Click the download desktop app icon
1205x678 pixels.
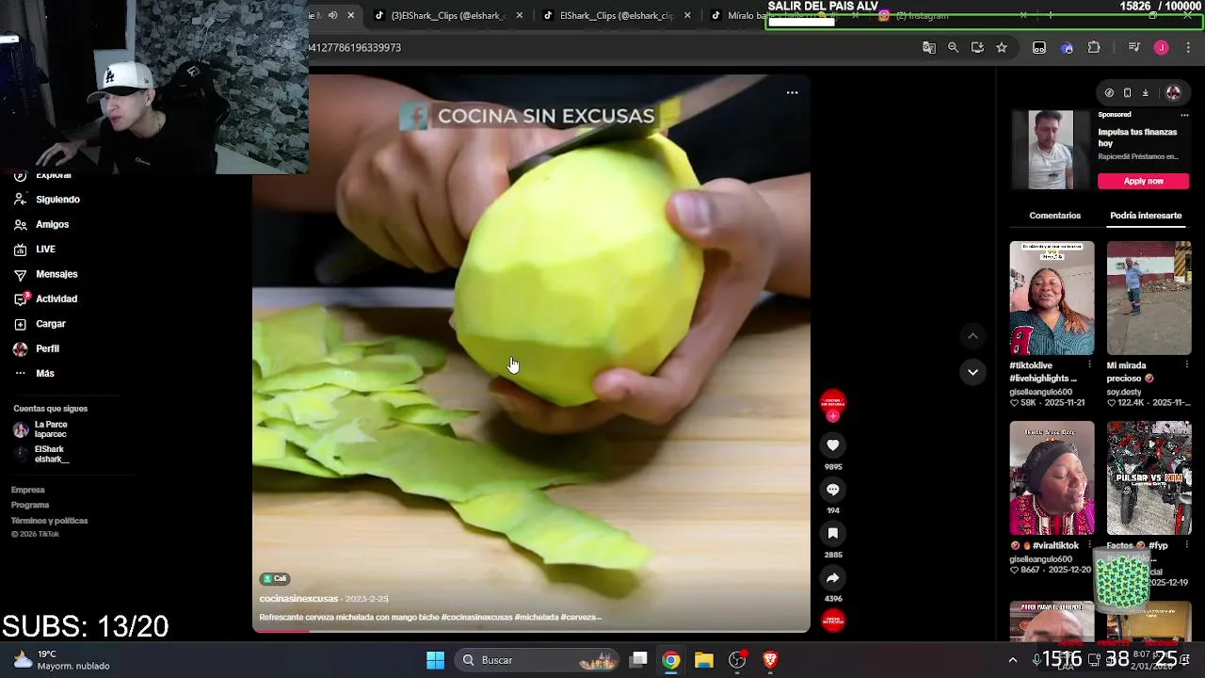click(1145, 92)
